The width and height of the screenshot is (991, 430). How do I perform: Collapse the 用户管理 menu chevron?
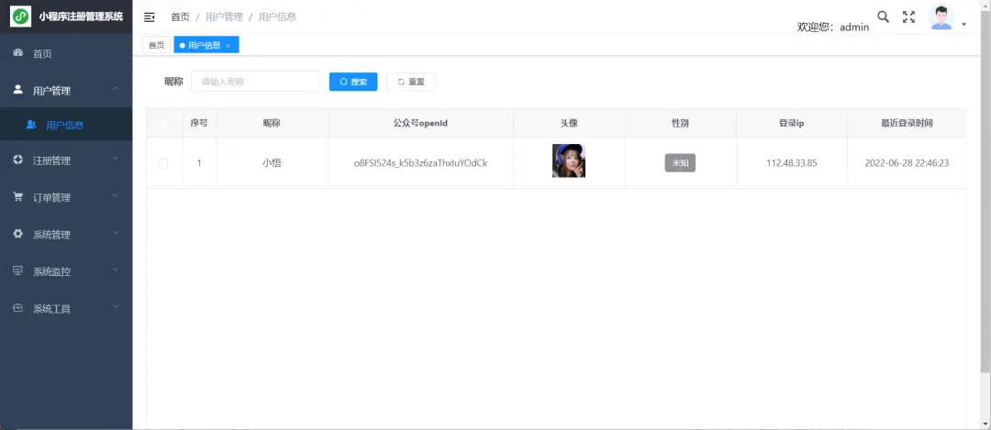click(116, 89)
